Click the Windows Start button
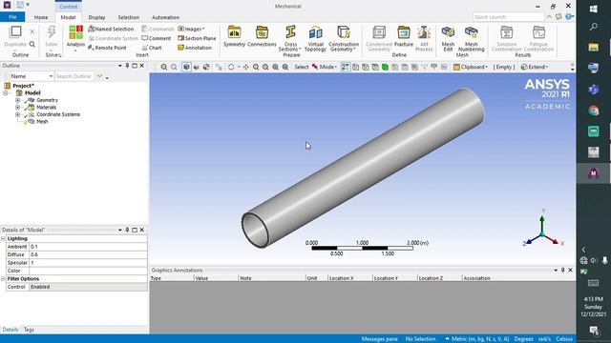The width and height of the screenshot is (611, 343). [594, 9]
